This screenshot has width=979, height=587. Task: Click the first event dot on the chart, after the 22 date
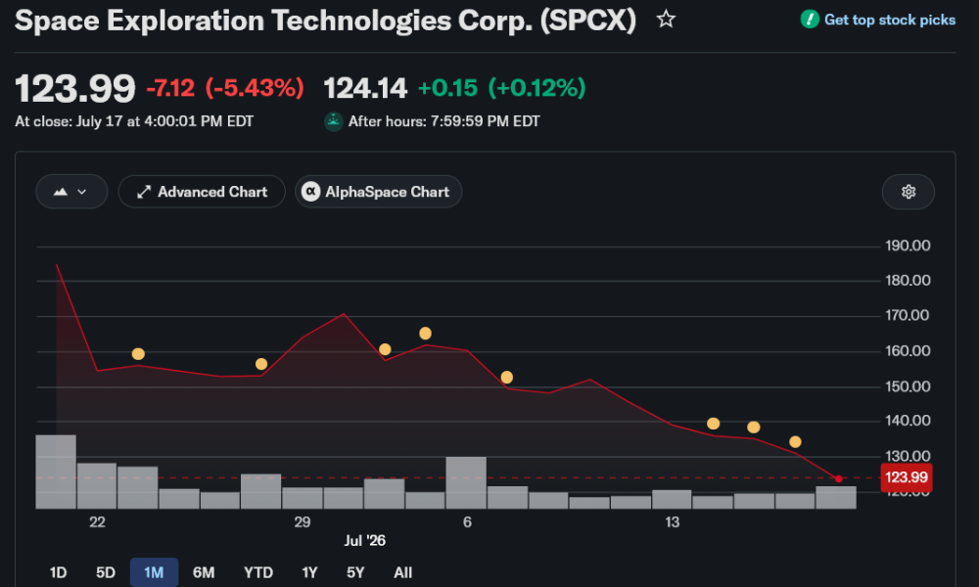[138, 354]
